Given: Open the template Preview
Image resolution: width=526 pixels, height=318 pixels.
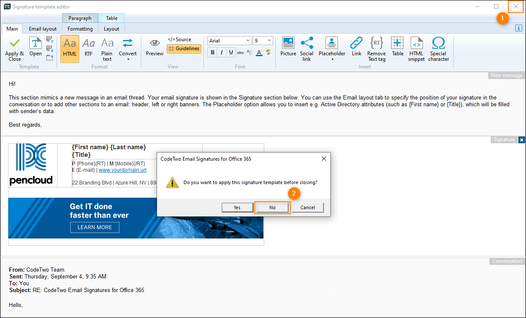Looking at the screenshot, I should tap(154, 48).
